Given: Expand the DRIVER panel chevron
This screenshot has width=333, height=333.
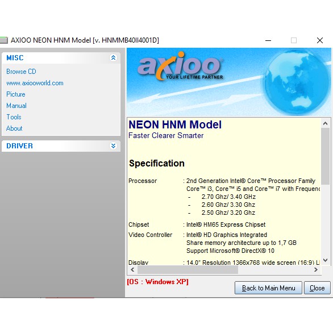Looking at the screenshot, I should (113, 145).
